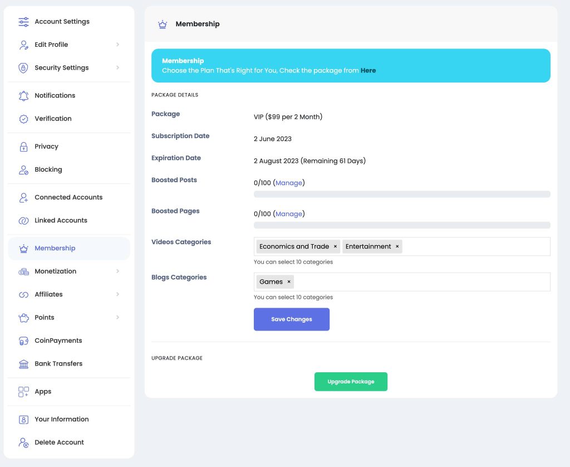Click the crown icon in Membership header

(163, 24)
